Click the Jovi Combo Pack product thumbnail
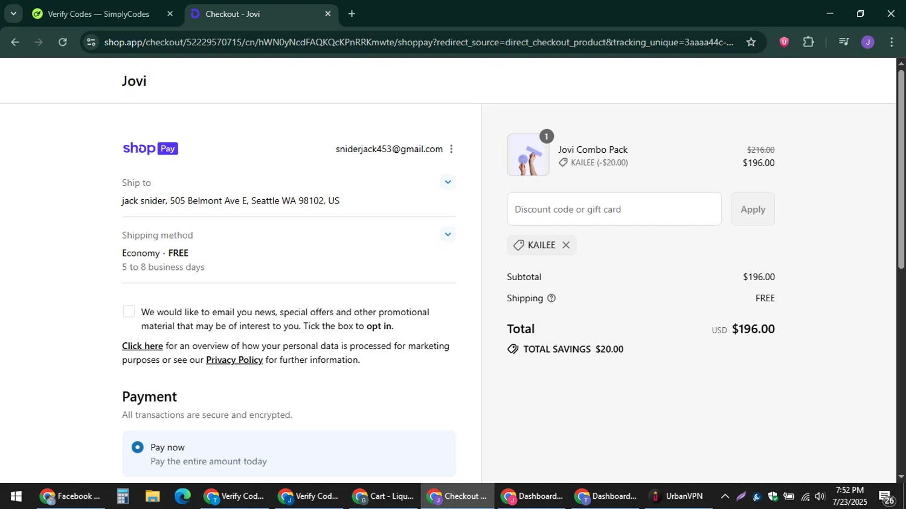This screenshot has height=509, width=906. [x=528, y=155]
